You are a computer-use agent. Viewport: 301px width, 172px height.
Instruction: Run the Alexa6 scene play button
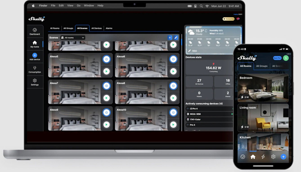coord(173,71)
